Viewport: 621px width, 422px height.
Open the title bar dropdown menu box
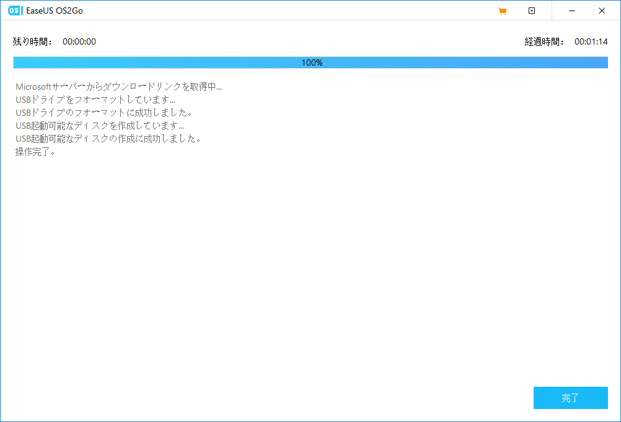tap(532, 11)
